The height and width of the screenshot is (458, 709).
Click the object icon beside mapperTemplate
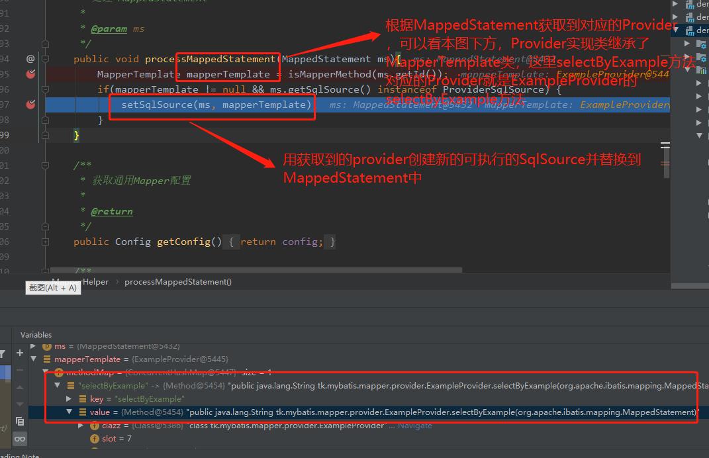click(x=47, y=359)
